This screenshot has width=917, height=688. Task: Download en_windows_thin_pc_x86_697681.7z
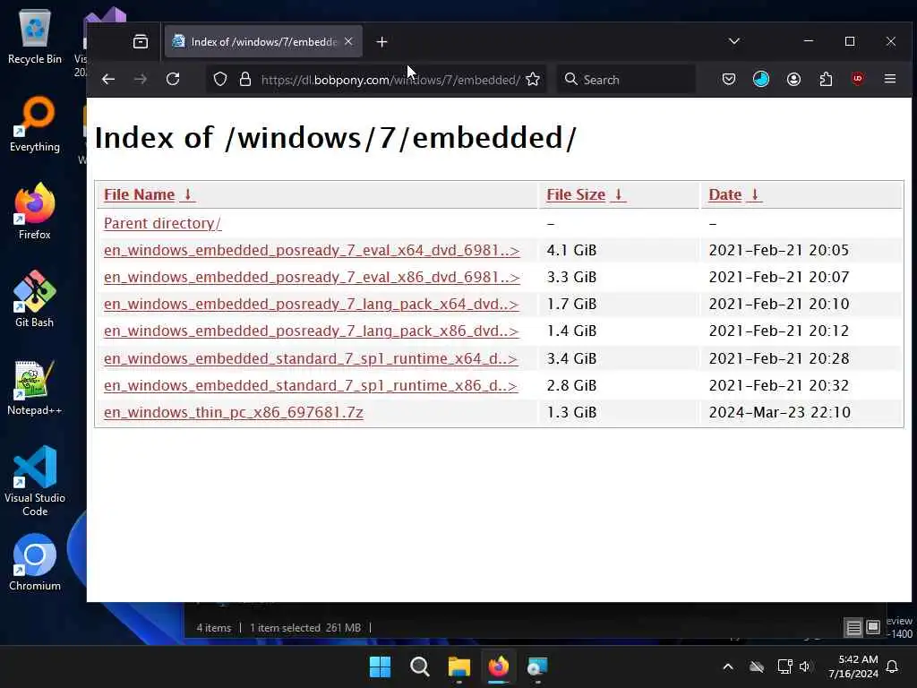click(x=234, y=412)
